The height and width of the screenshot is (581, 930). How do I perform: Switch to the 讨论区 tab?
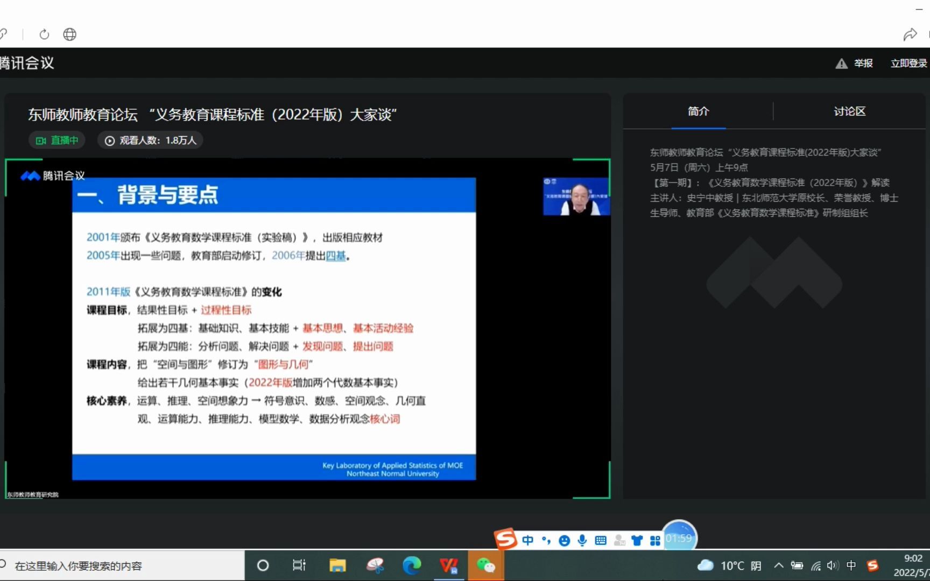(x=849, y=112)
